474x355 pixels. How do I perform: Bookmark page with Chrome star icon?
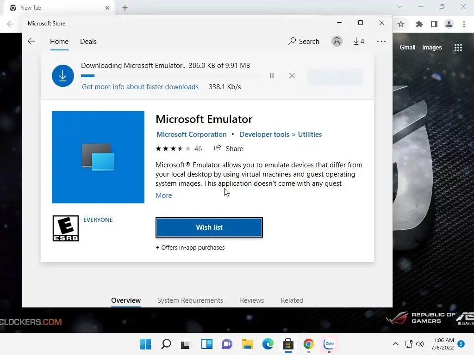401,24
